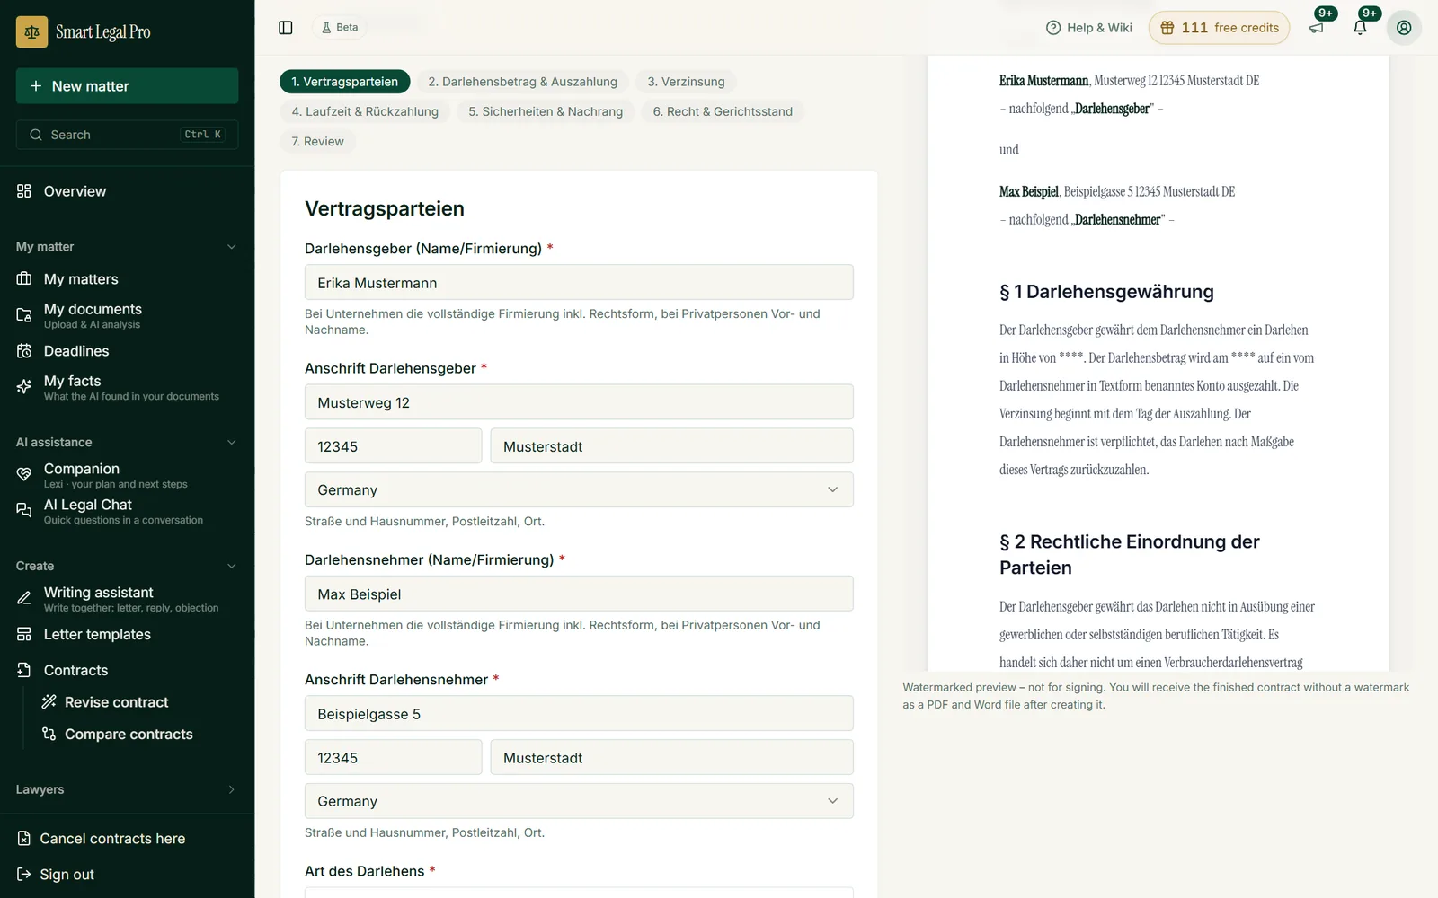Click the AI Legal Chat bubble icon

point(24,511)
